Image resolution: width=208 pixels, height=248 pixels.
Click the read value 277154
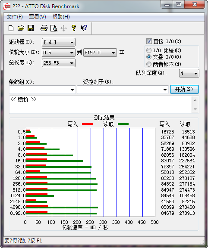coord(187,184)
